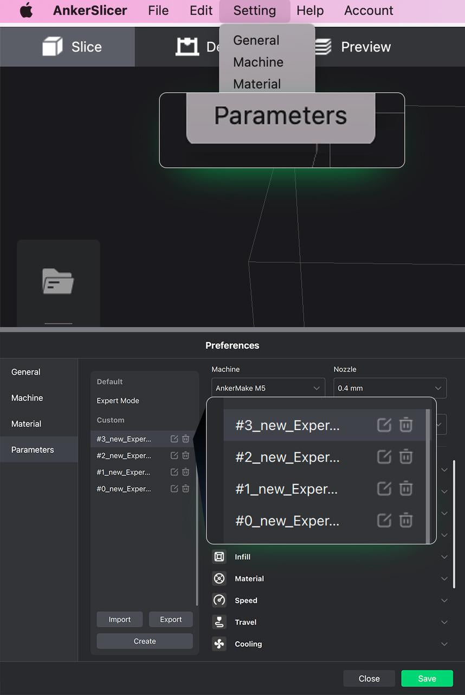Expand the Material section chevron in parameters
Screen dimensions: 465x695
point(444,579)
